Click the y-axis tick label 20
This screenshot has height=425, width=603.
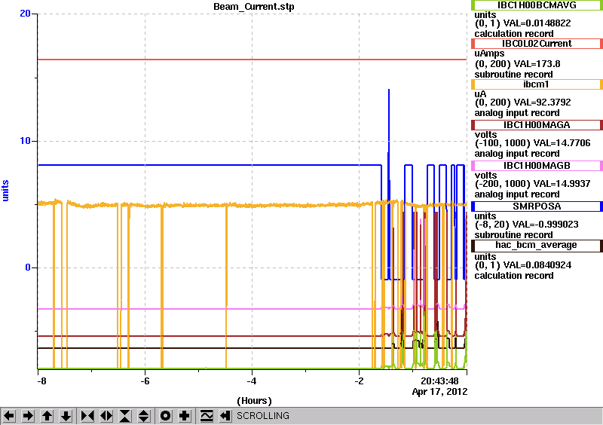[x=25, y=14]
